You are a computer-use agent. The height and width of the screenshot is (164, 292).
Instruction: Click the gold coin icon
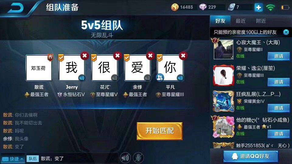coord(175,7)
